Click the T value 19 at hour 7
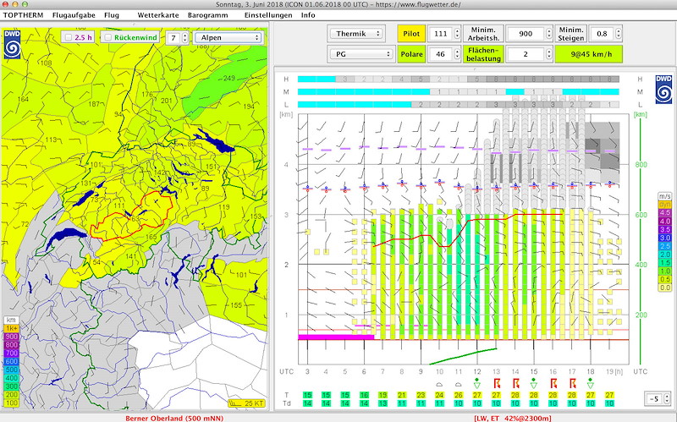Viewport: 677px width, 422px height. [383, 395]
